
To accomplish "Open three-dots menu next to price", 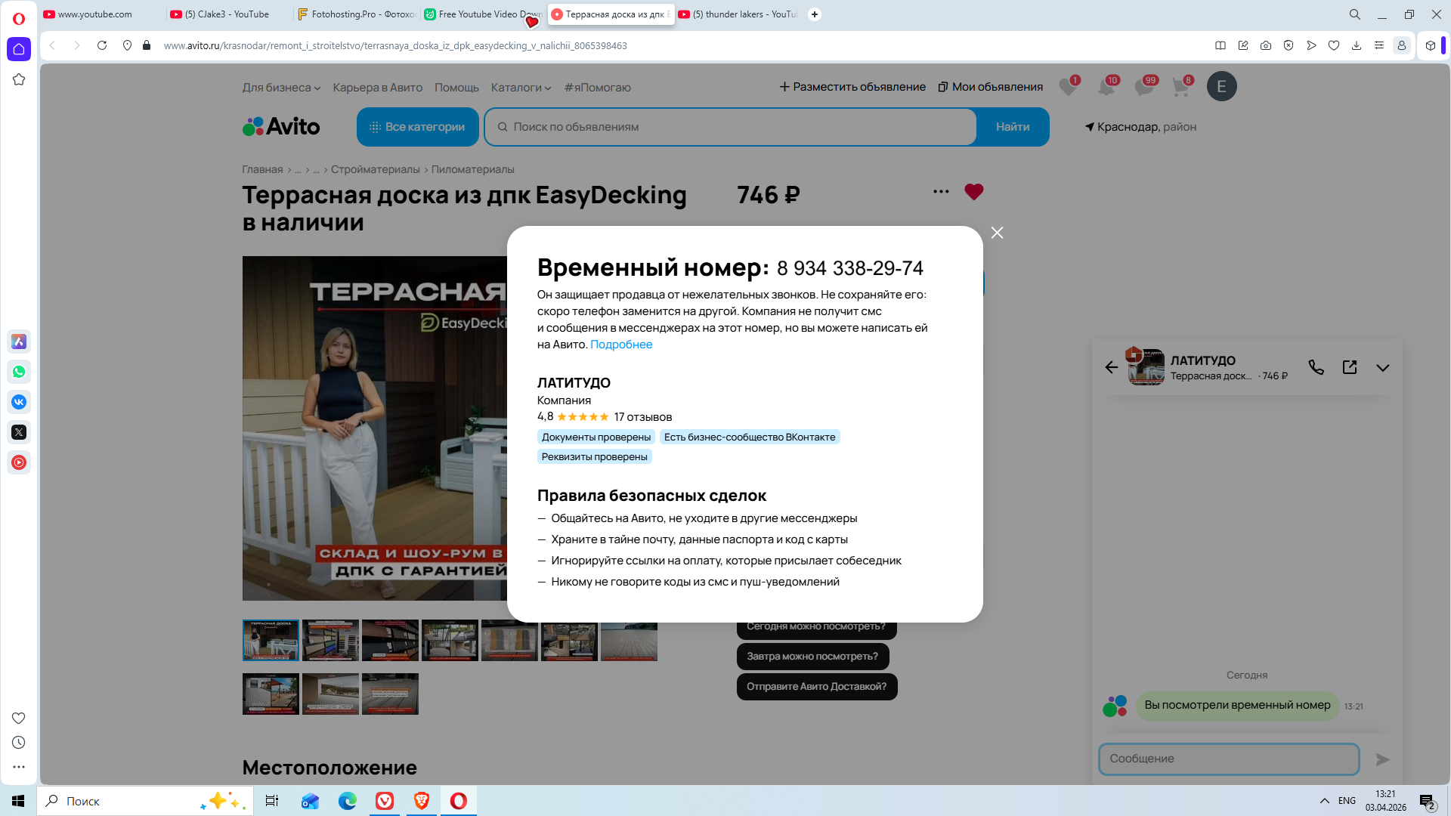I will tap(941, 192).
